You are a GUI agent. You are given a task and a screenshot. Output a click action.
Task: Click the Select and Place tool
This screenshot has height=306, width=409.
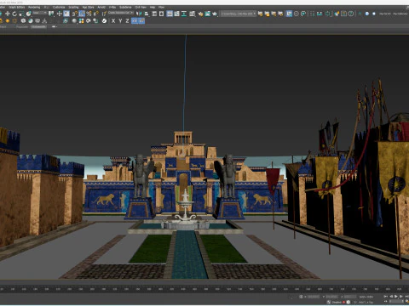[x=29, y=14]
